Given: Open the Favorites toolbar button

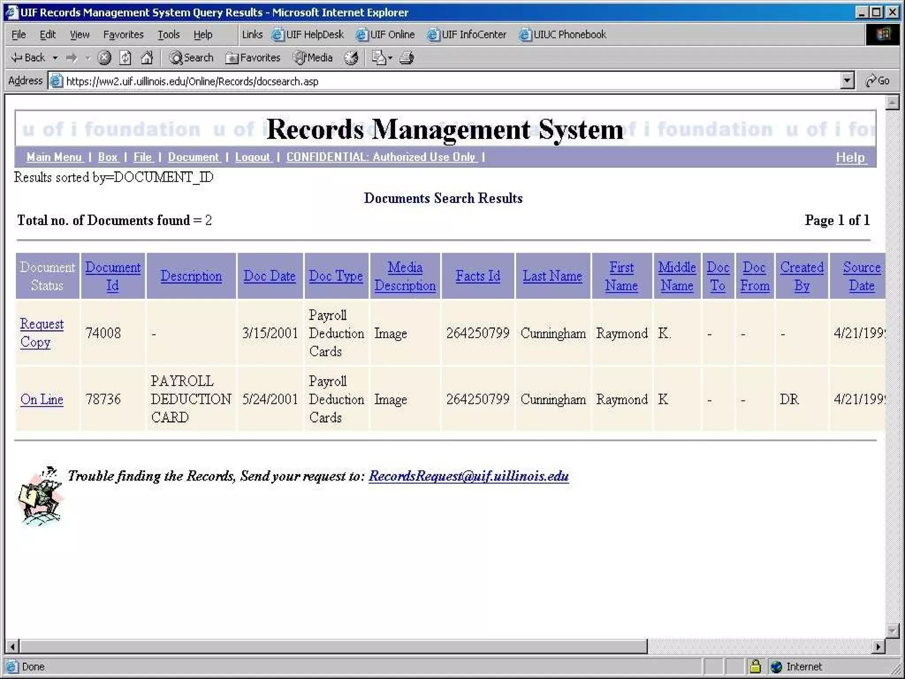Looking at the screenshot, I should coord(253,58).
